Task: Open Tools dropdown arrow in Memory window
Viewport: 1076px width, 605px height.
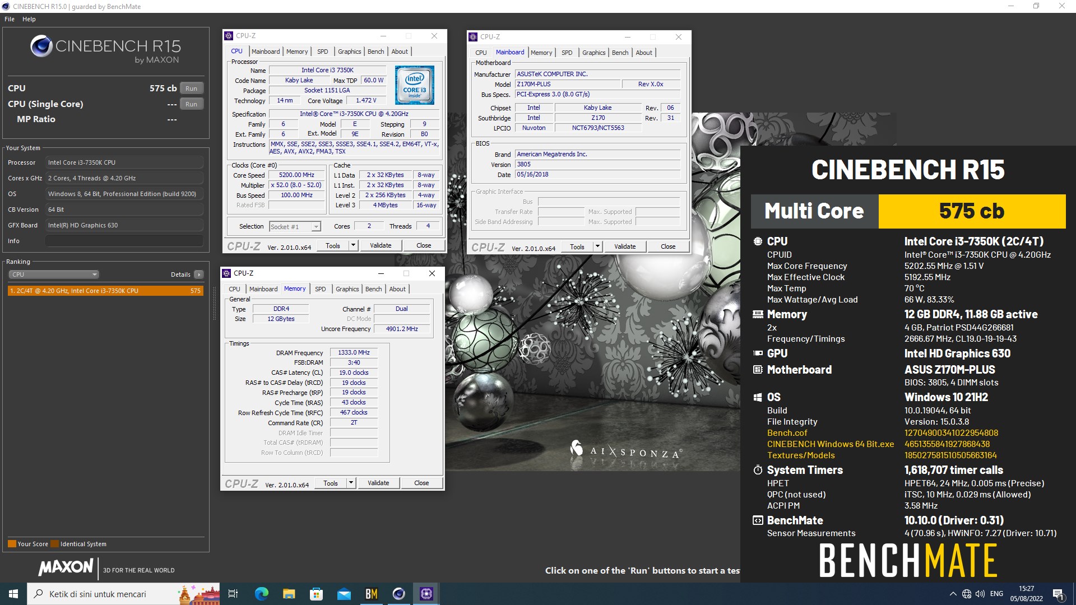Action: [351, 483]
